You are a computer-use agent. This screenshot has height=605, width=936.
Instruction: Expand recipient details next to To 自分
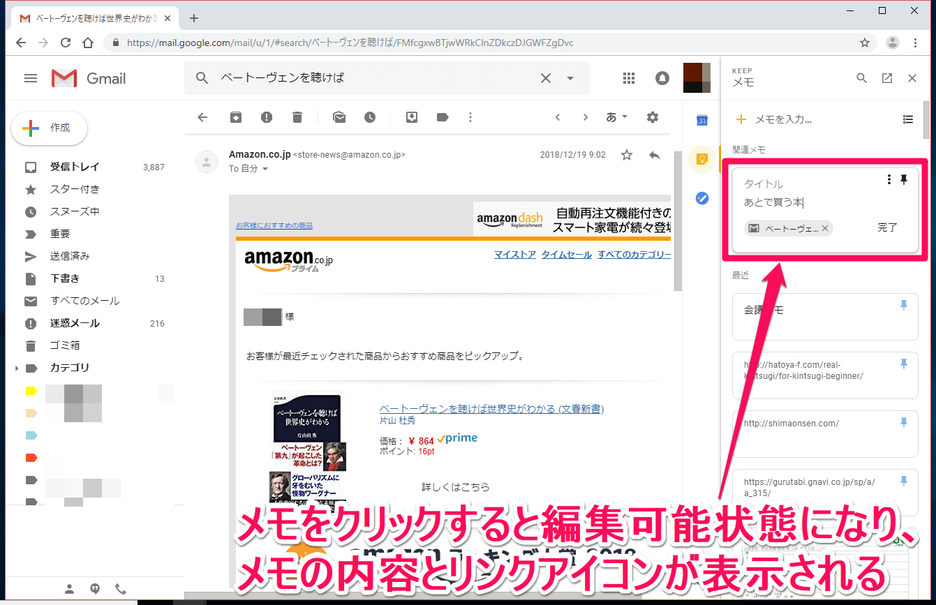265,169
